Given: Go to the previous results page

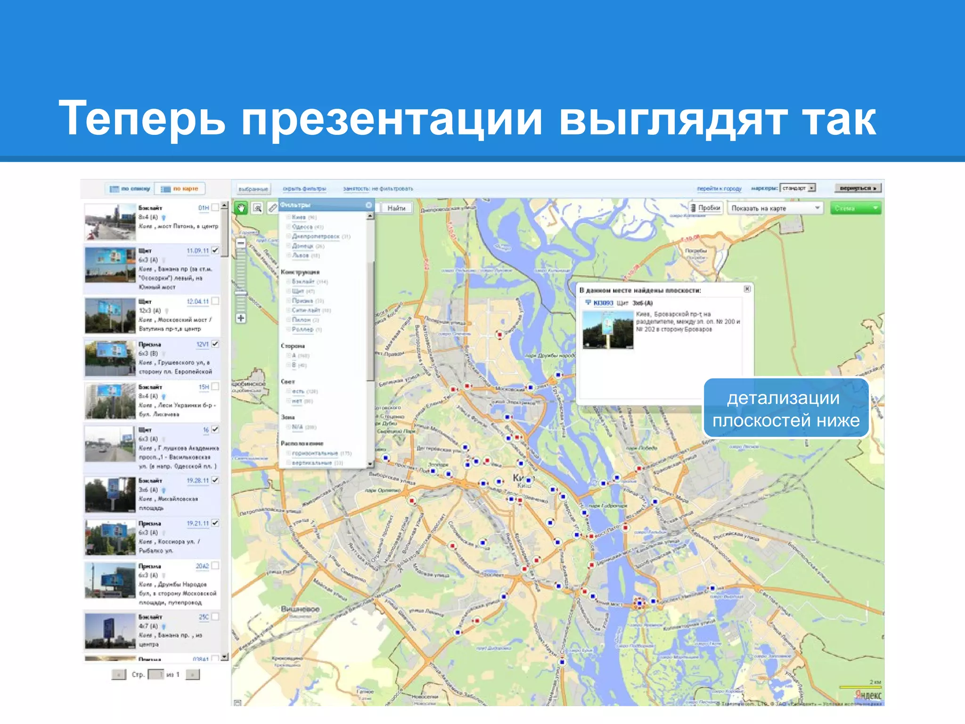Looking at the screenshot, I should pos(119,675).
